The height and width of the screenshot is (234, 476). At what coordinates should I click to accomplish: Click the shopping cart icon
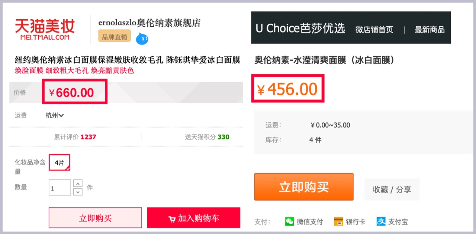172,219
